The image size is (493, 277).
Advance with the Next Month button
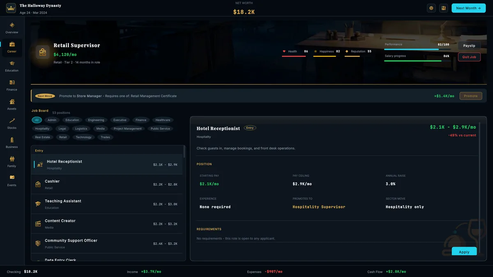click(x=468, y=8)
